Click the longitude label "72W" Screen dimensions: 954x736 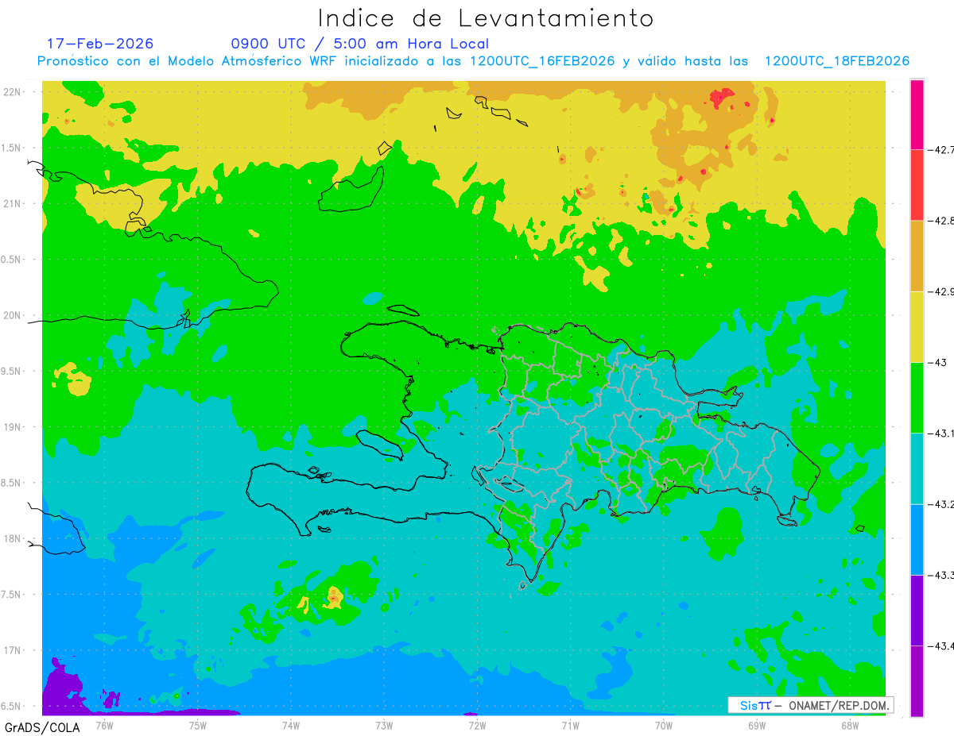point(477,724)
